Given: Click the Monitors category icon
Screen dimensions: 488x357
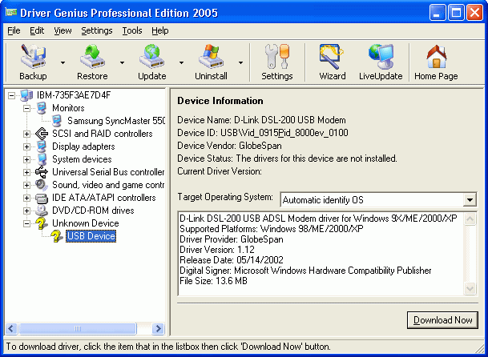Looking at the screenshot, I should tap(42, 108).
